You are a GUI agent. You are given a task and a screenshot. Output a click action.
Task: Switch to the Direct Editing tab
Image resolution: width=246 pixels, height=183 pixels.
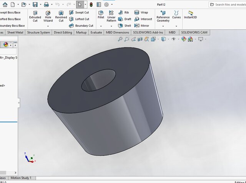[x=63, y=33]
